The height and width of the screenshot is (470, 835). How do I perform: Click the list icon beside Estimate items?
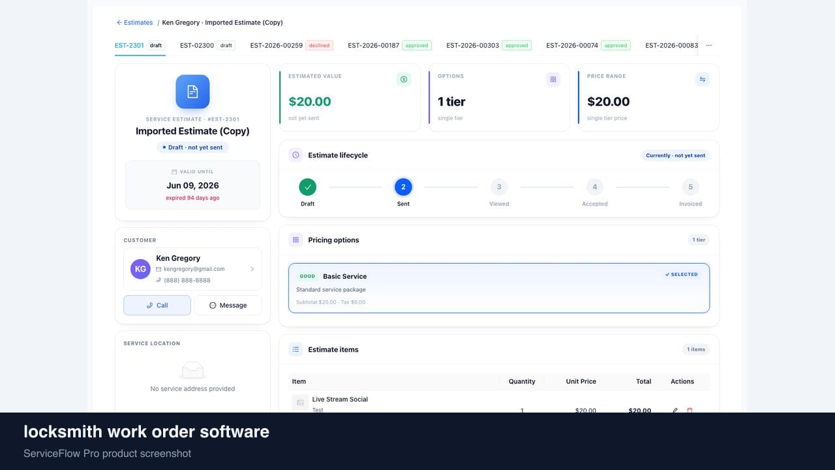[296, 350]
